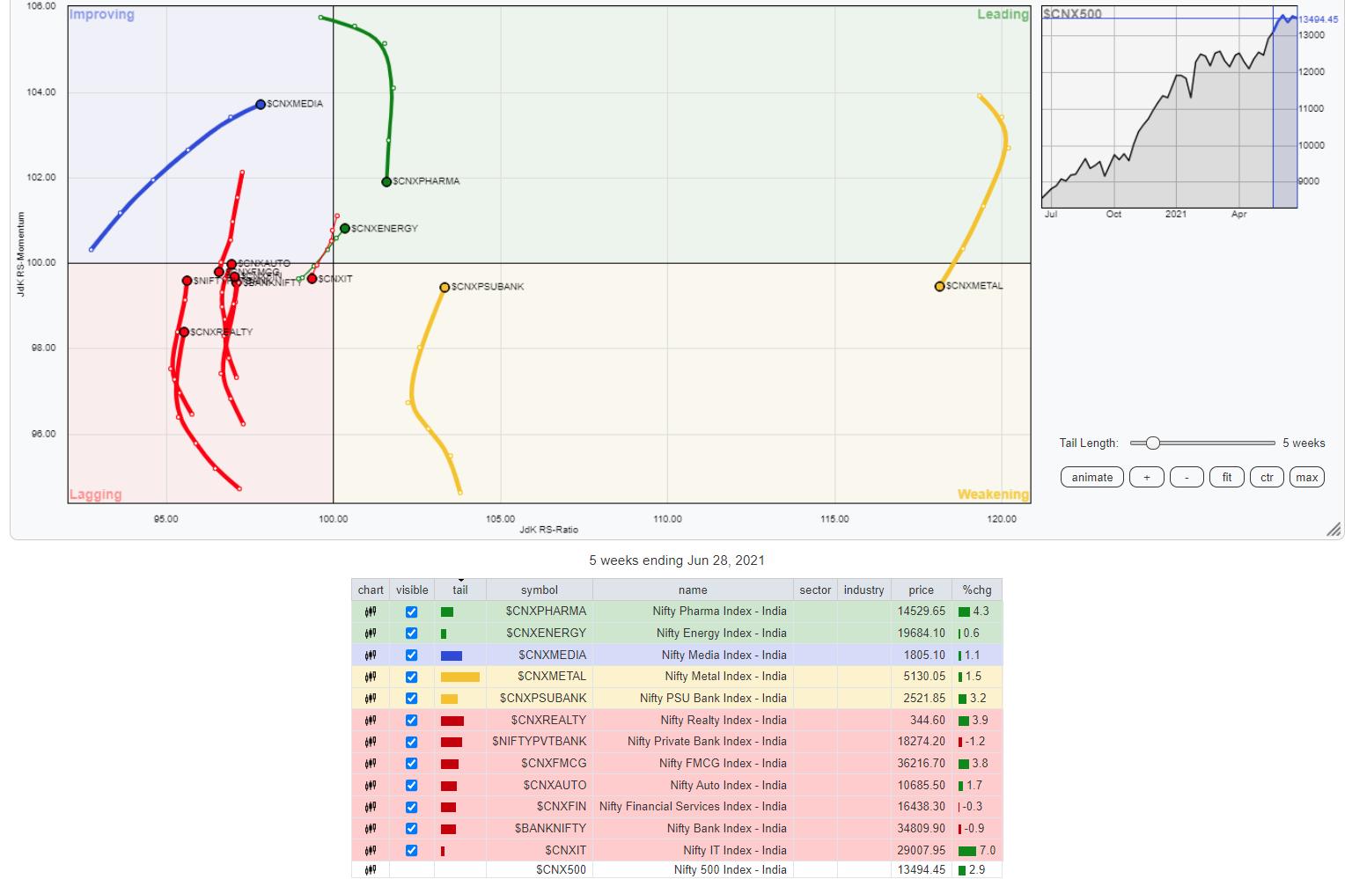The height and width of the screenshot is (879, 1352).
Task: Open chart icon for $CNXMETAL row
Action: point(371,677)
